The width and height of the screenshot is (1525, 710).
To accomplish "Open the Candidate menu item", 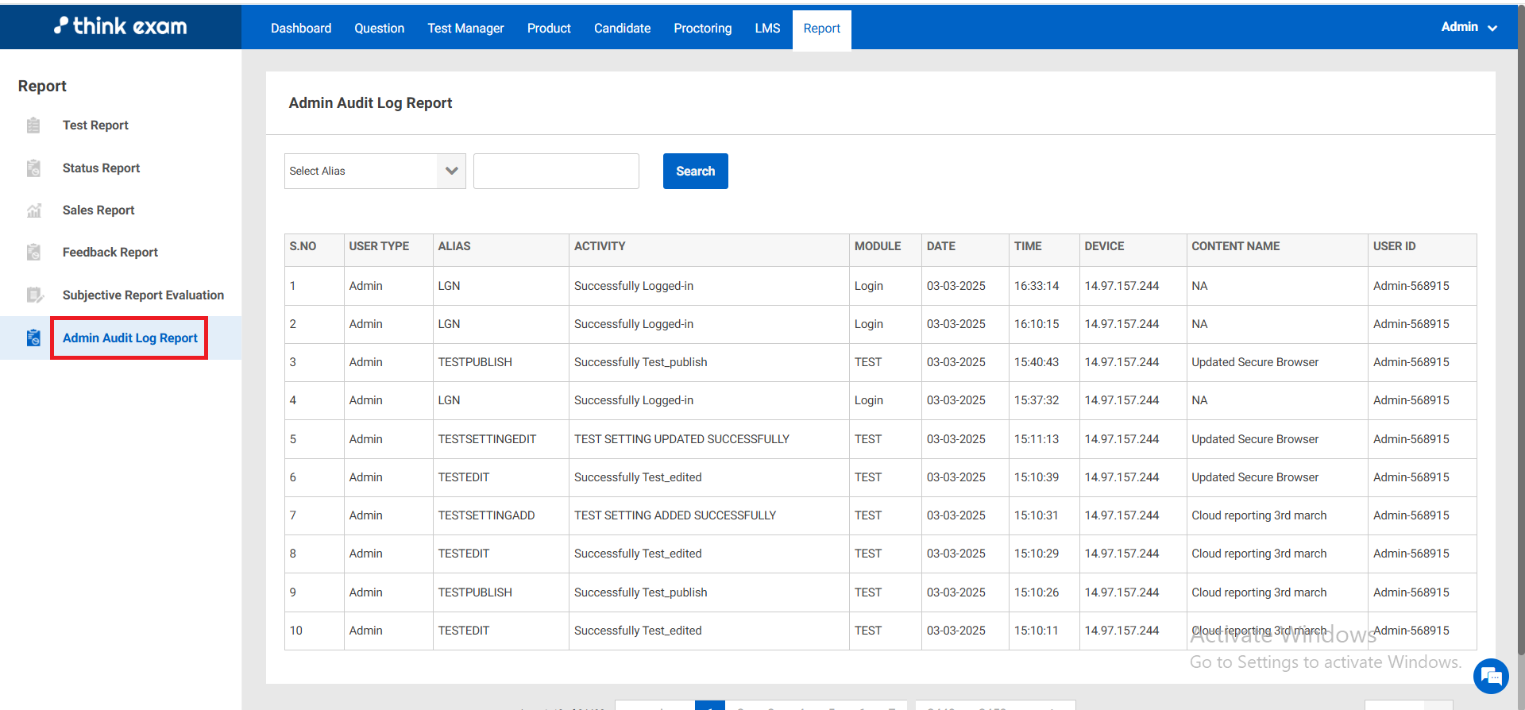I will 622,29.
